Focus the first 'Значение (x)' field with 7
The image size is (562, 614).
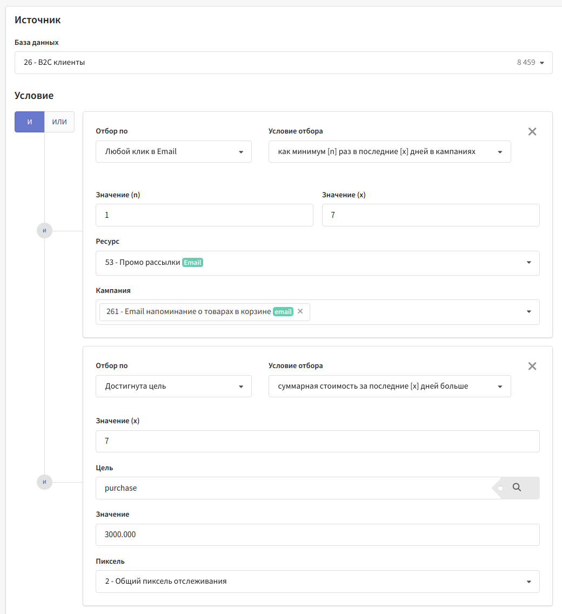(x=430, y=215)
